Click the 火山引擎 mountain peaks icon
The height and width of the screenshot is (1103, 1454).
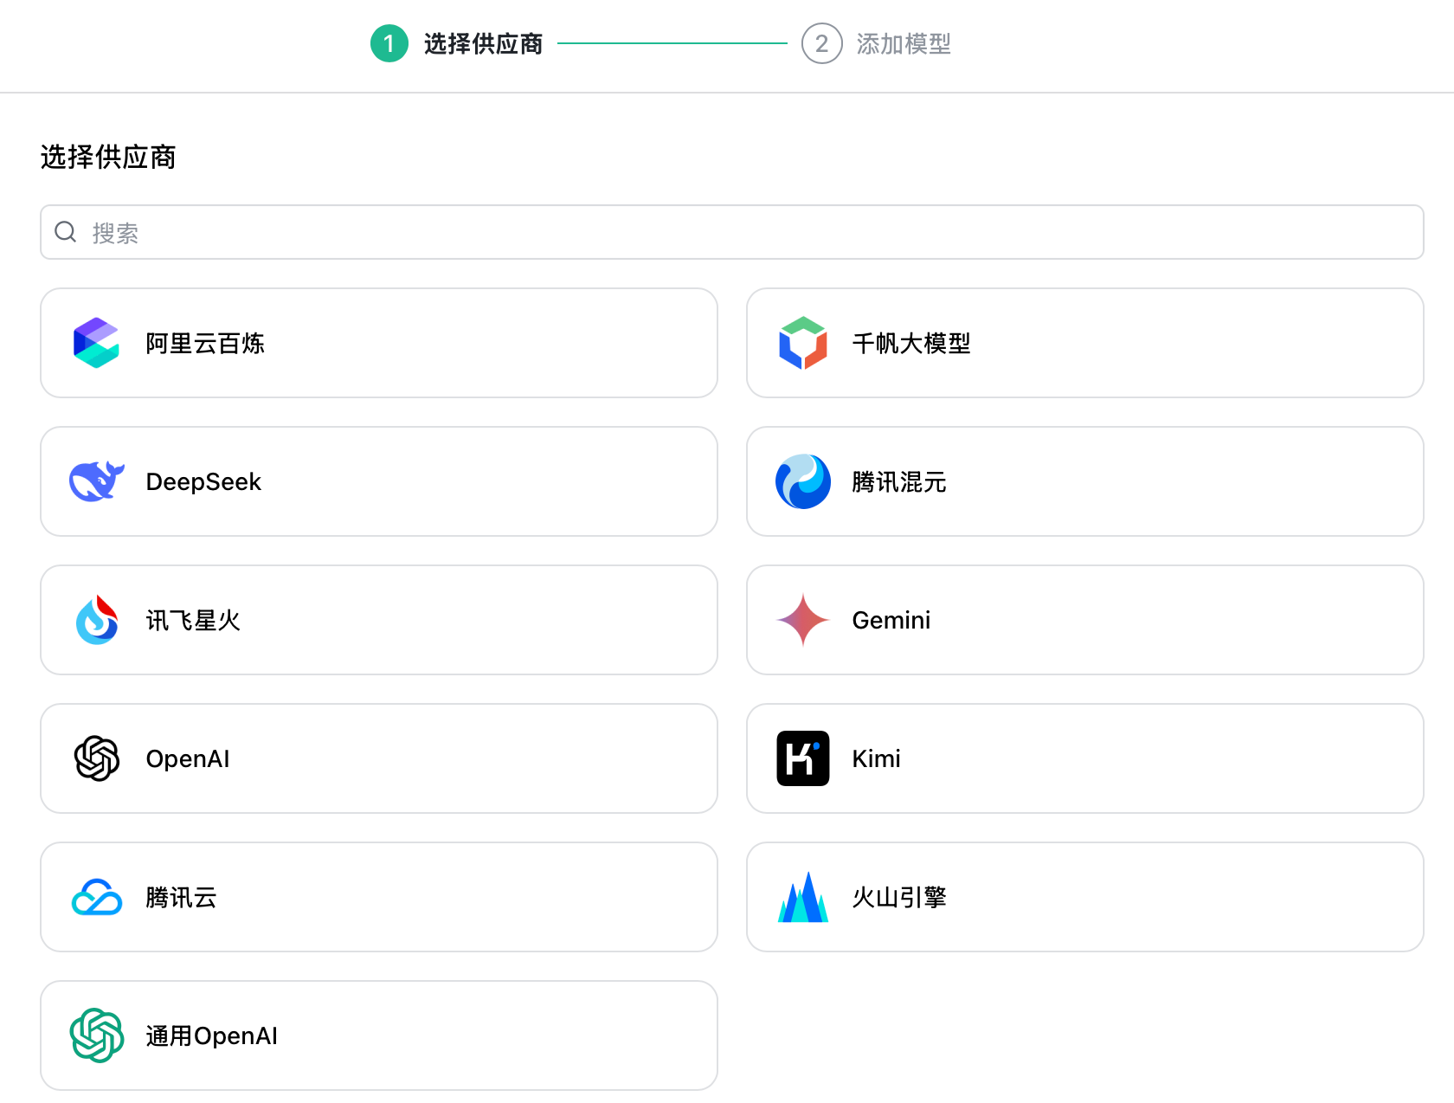tap(802, 897)
